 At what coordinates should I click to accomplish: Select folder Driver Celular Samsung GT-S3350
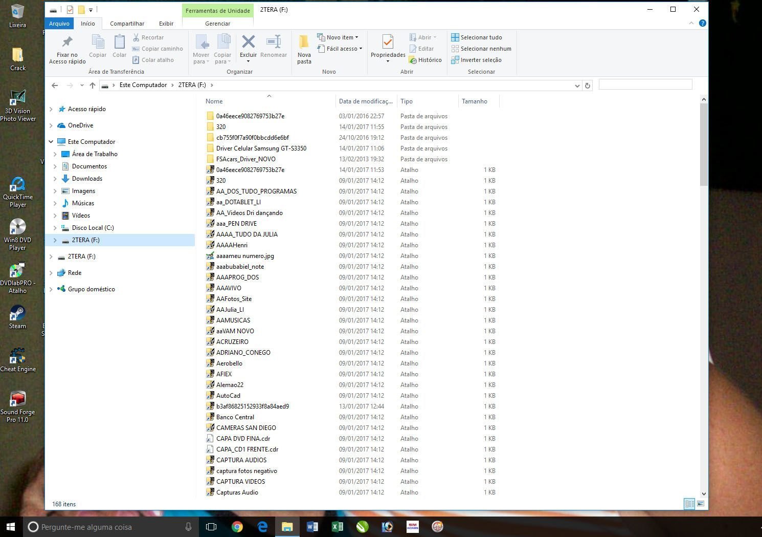tap(261, 148)
